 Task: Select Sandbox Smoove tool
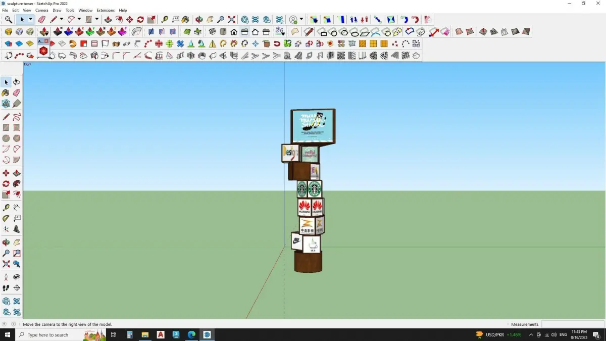pos(483,32)
